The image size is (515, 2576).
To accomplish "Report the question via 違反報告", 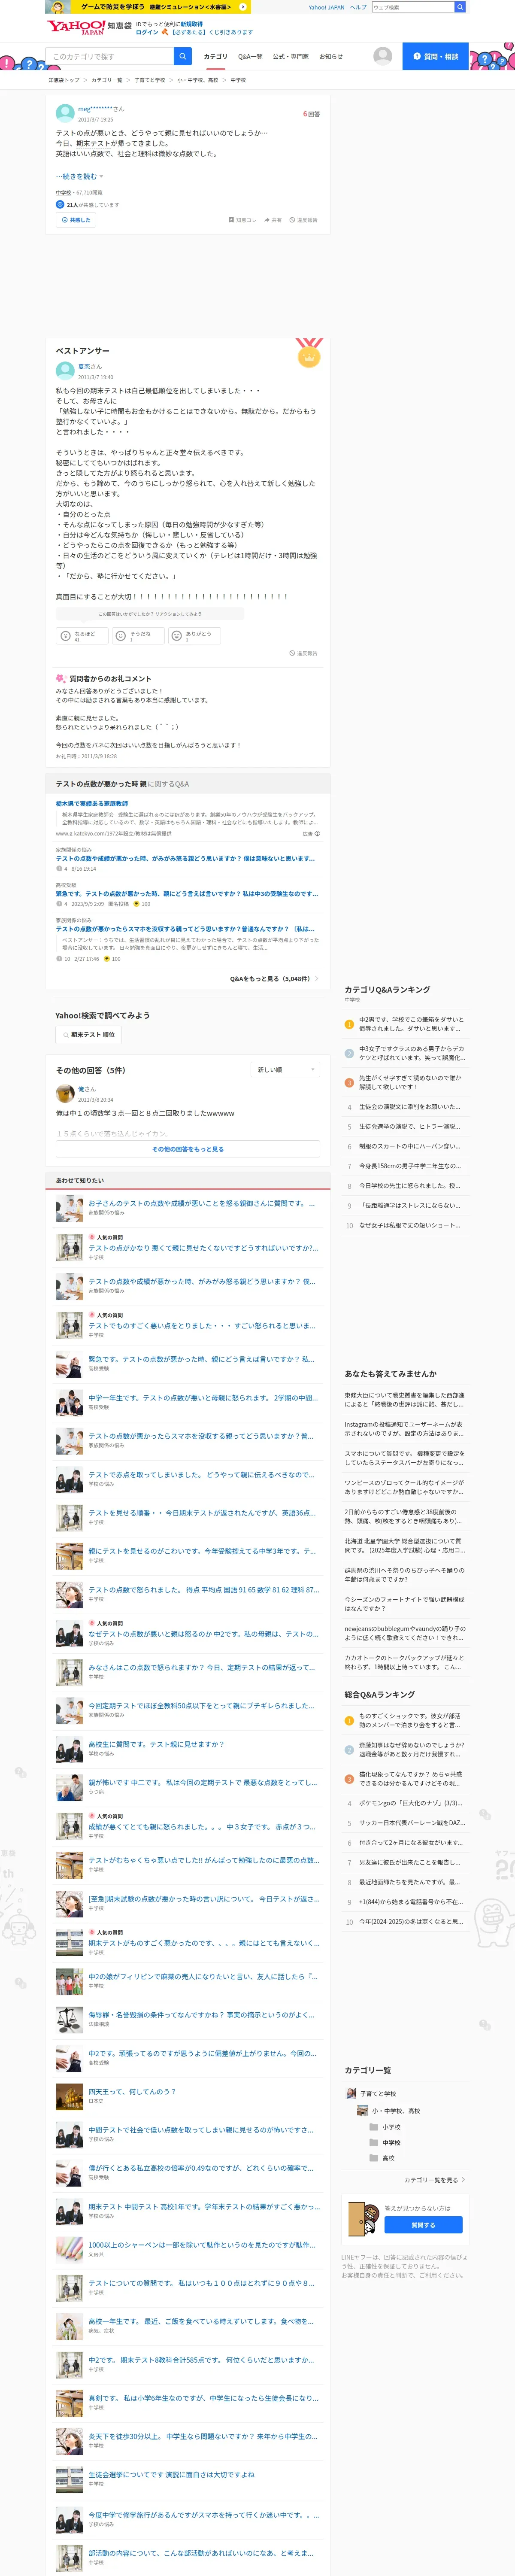I will [303, 220].
